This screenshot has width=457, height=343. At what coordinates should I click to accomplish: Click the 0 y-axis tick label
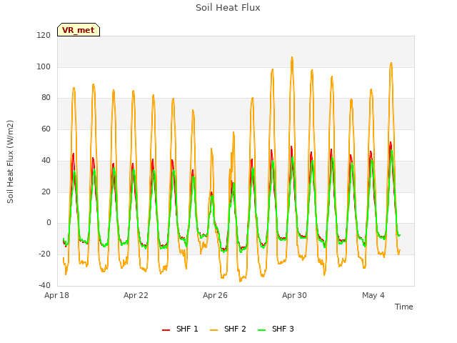click(x=49, y=223)
